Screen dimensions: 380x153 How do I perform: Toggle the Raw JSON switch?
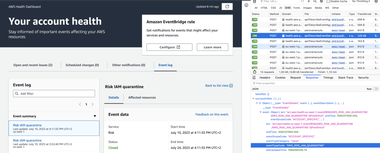click(x=376, y=89)
